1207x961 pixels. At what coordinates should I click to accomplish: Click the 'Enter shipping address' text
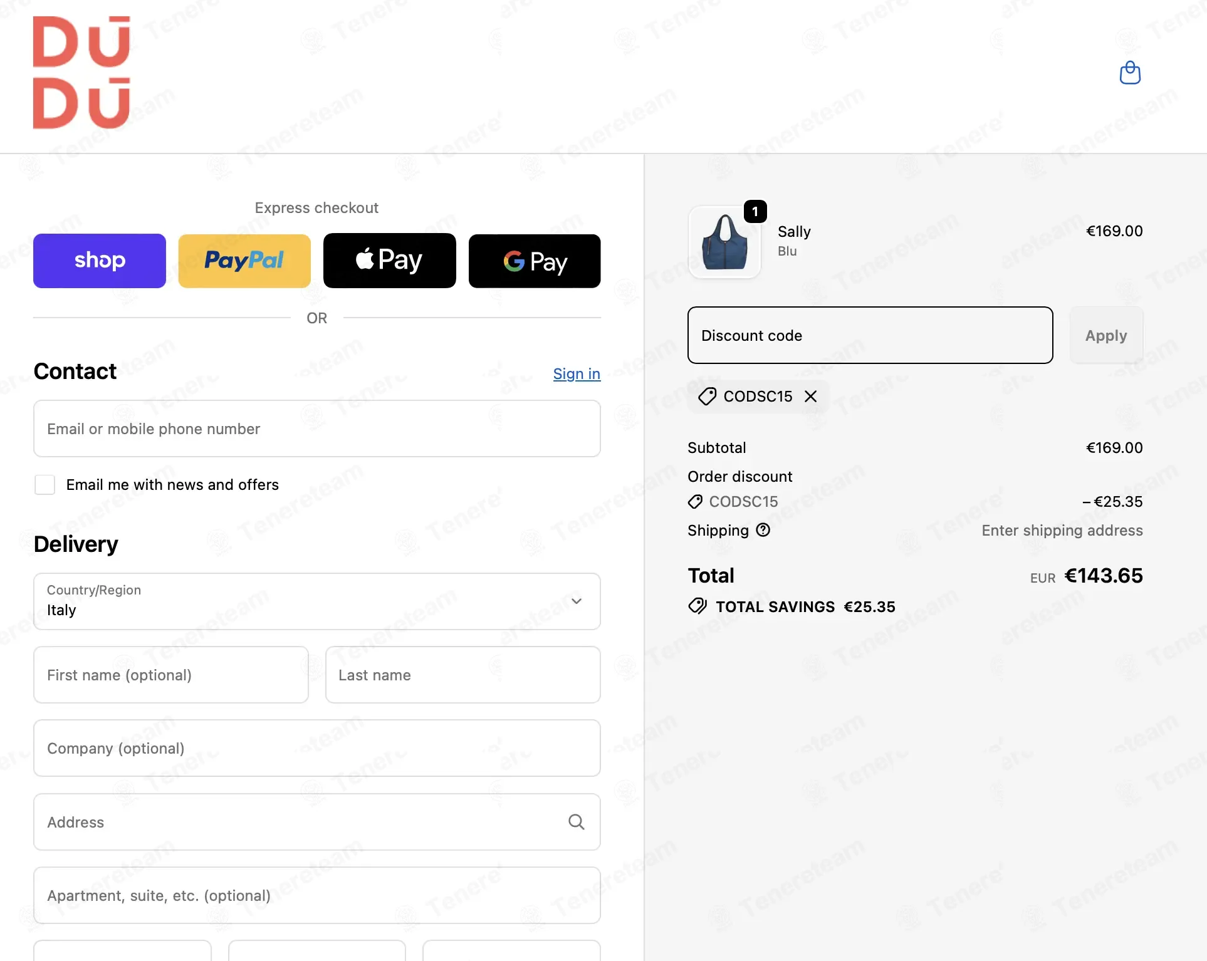pyautogui.click(x=1062, y=531)
